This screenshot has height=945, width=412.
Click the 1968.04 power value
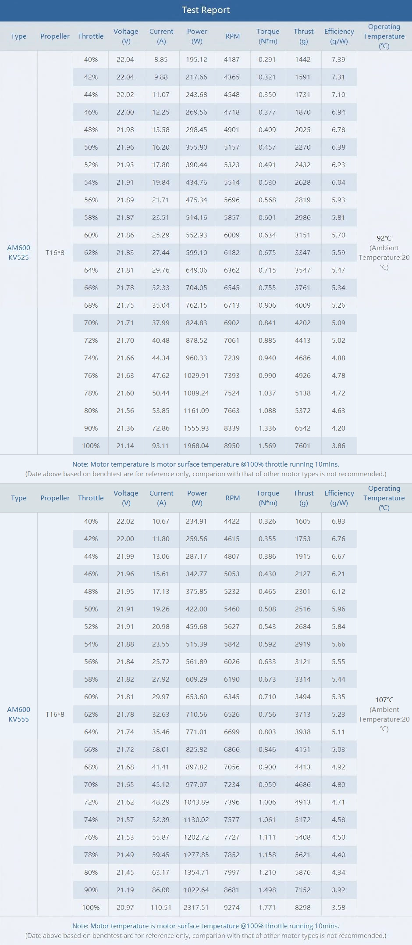point(196,446)
